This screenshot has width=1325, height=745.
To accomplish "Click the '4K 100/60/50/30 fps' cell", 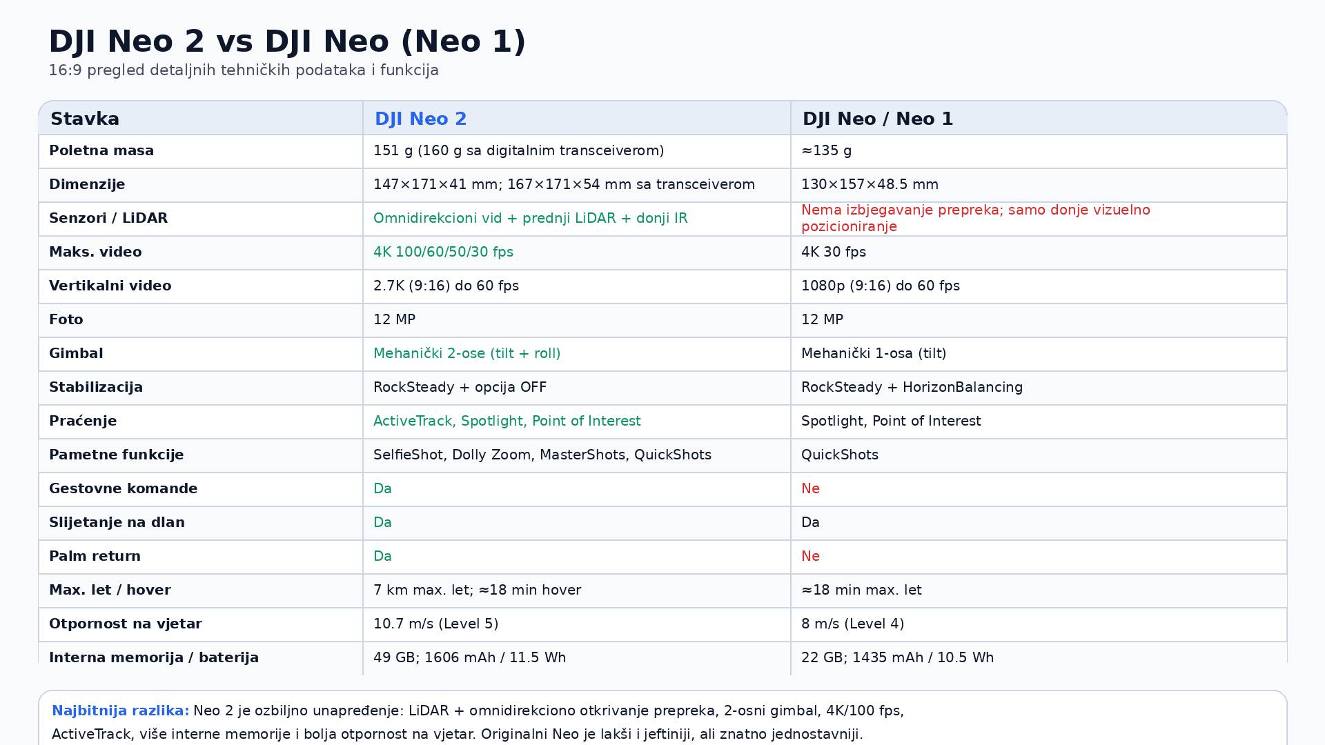I will click(x=443, y=252).
